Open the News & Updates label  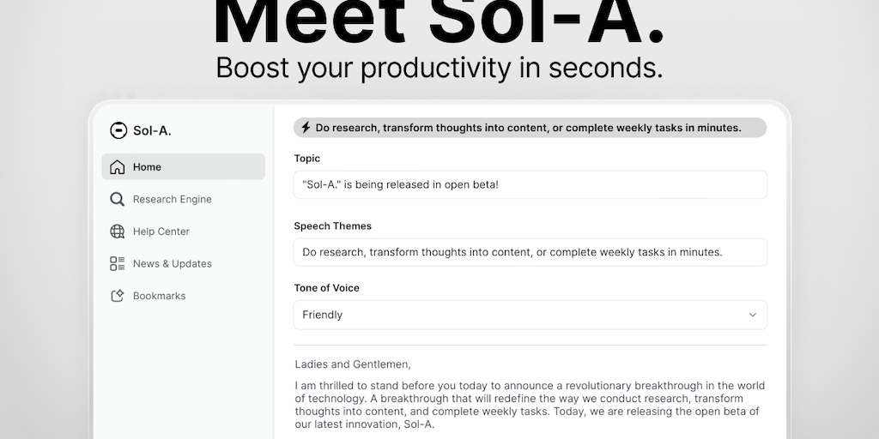click(x=172, y=264)
